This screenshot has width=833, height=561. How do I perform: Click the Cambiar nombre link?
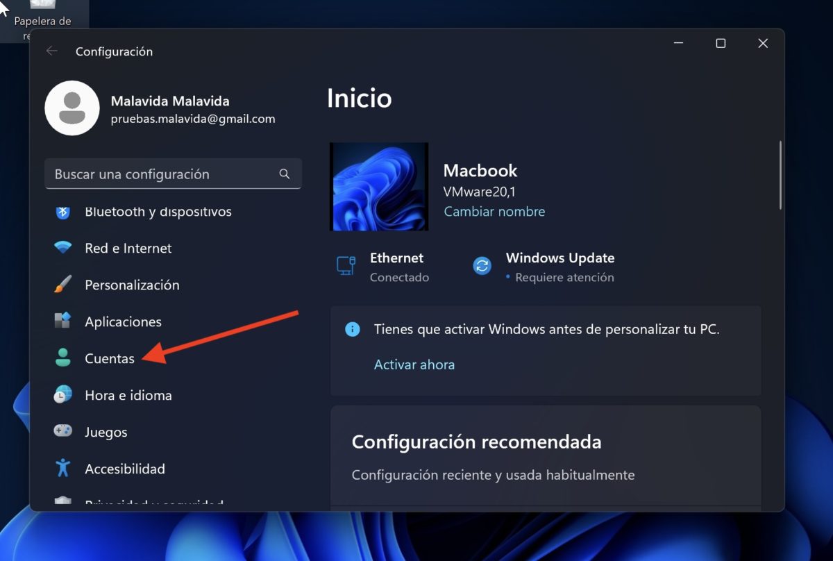[x=494, y=211]
